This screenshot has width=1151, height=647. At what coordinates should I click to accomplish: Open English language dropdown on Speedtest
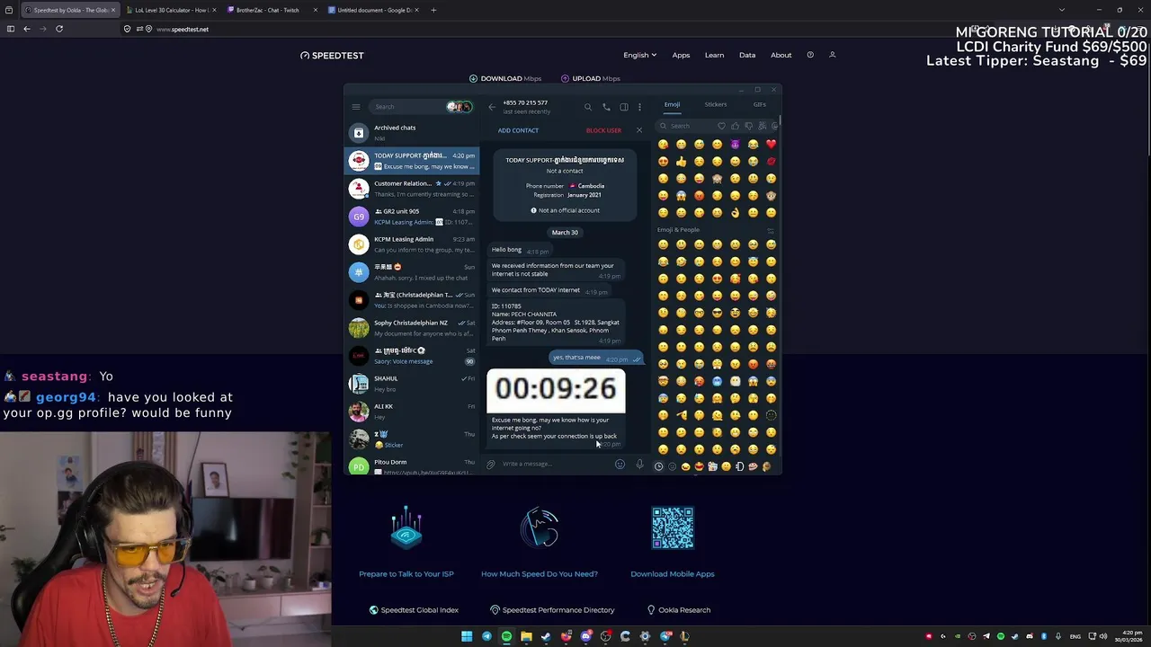click(639, 55)
